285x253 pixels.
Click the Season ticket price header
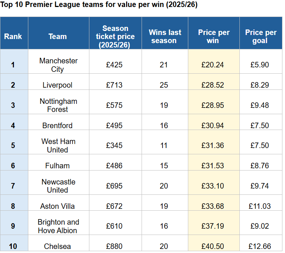pyautogui.click(x=115, y=36)
